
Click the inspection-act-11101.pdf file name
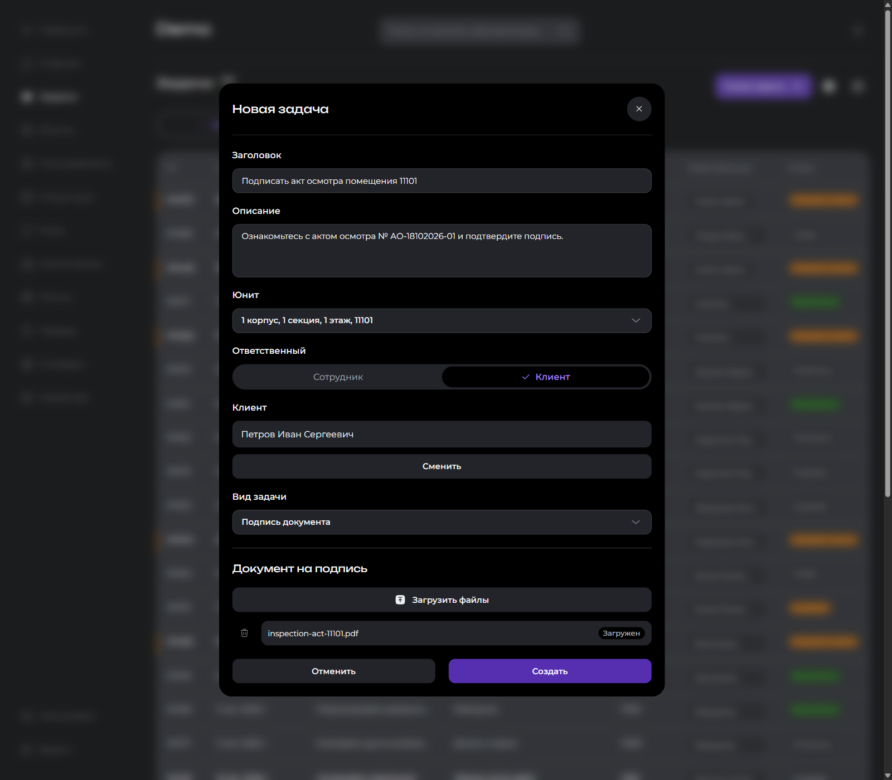click(x=313, y=633)
